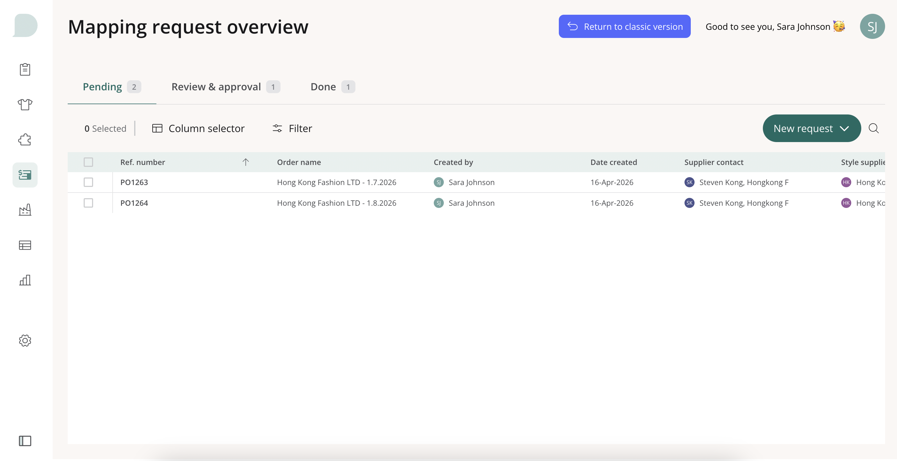This screenshot has width=897, height=461.
Task: Toggle the select-all header checkbox
Action: [x=88, y=162]
